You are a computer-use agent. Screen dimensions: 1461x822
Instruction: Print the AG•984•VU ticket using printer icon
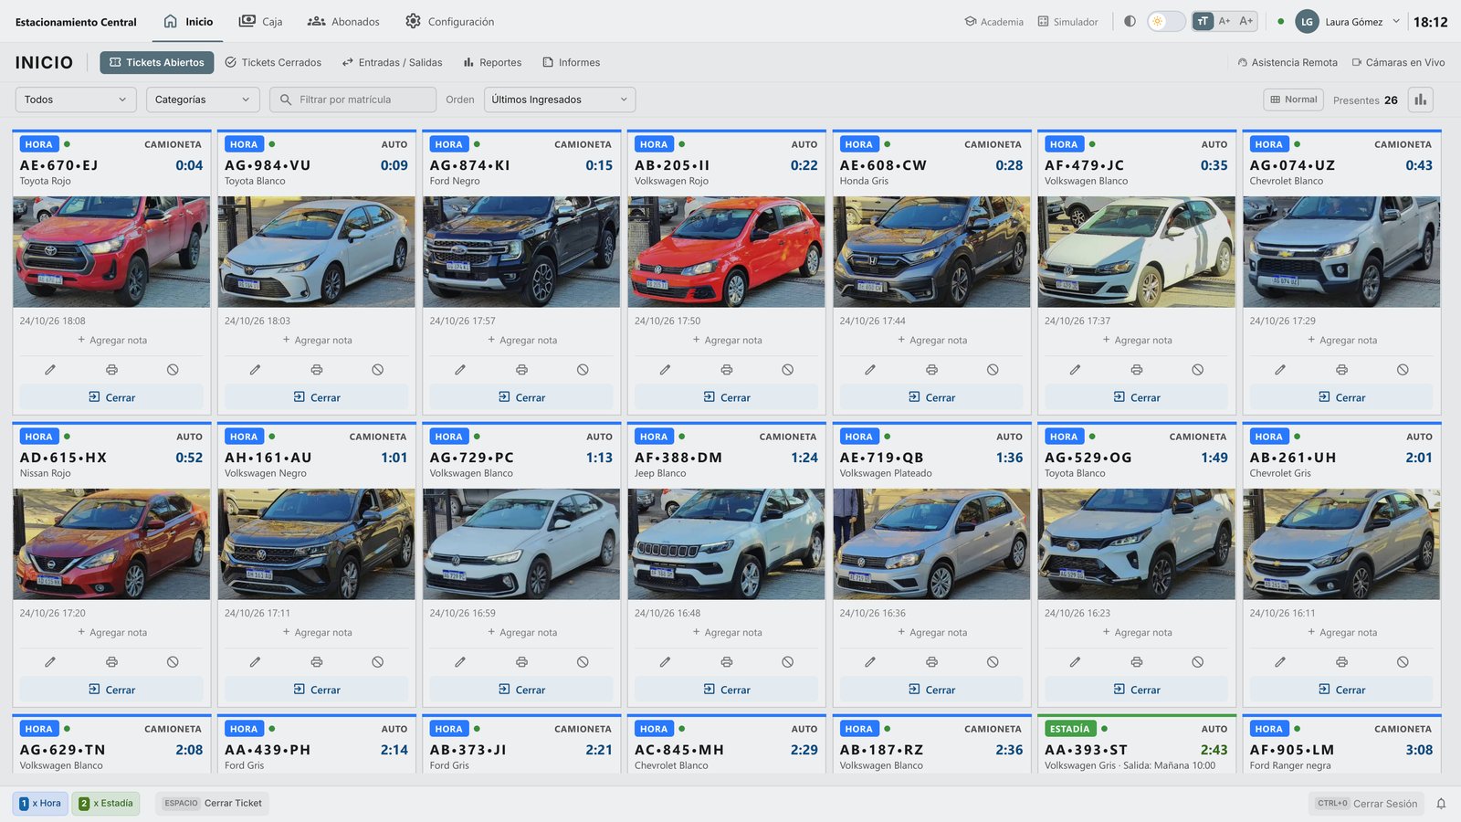[x=316, y=370]
